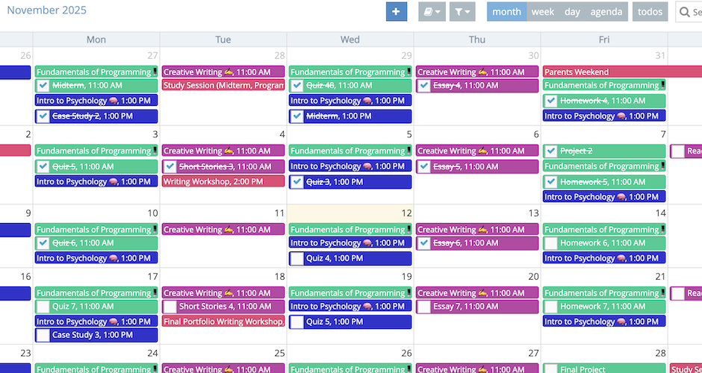Uncheck the Project 2 task
Image resolution: width=702 pixels, height=373 pixels.
click(x=551, y=151)
